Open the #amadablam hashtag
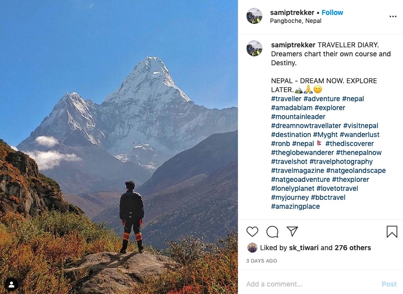This screenshot has height=294, width=403. (292, 108)
